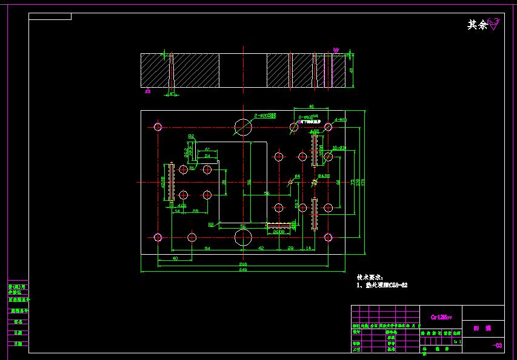The height and width of the screenshot is (360, 517).
Task: Select the 1:1 scale cell
Action: 457,342
